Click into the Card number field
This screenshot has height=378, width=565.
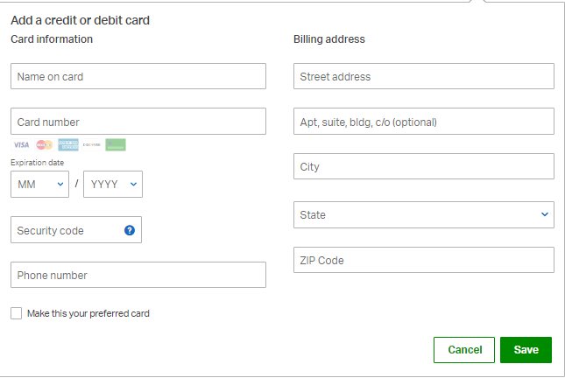(x=138, y=122)
